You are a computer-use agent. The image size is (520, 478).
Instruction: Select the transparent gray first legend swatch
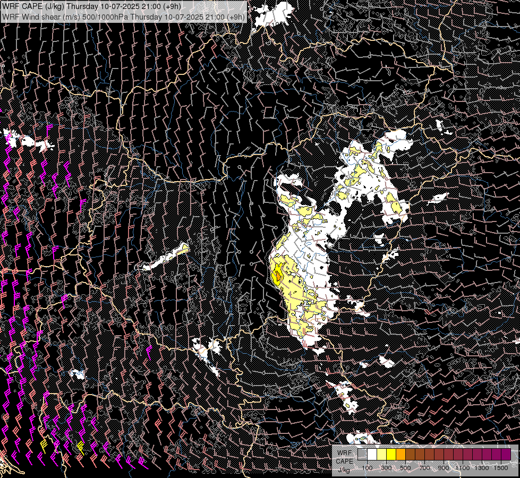[362, 454]
